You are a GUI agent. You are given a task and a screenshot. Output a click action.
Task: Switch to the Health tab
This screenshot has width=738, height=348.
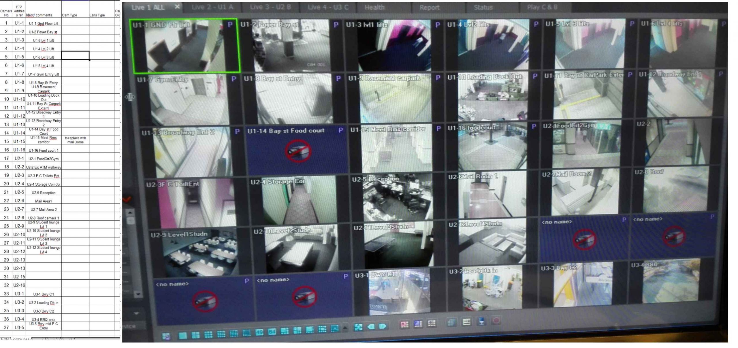coord(374,7)
